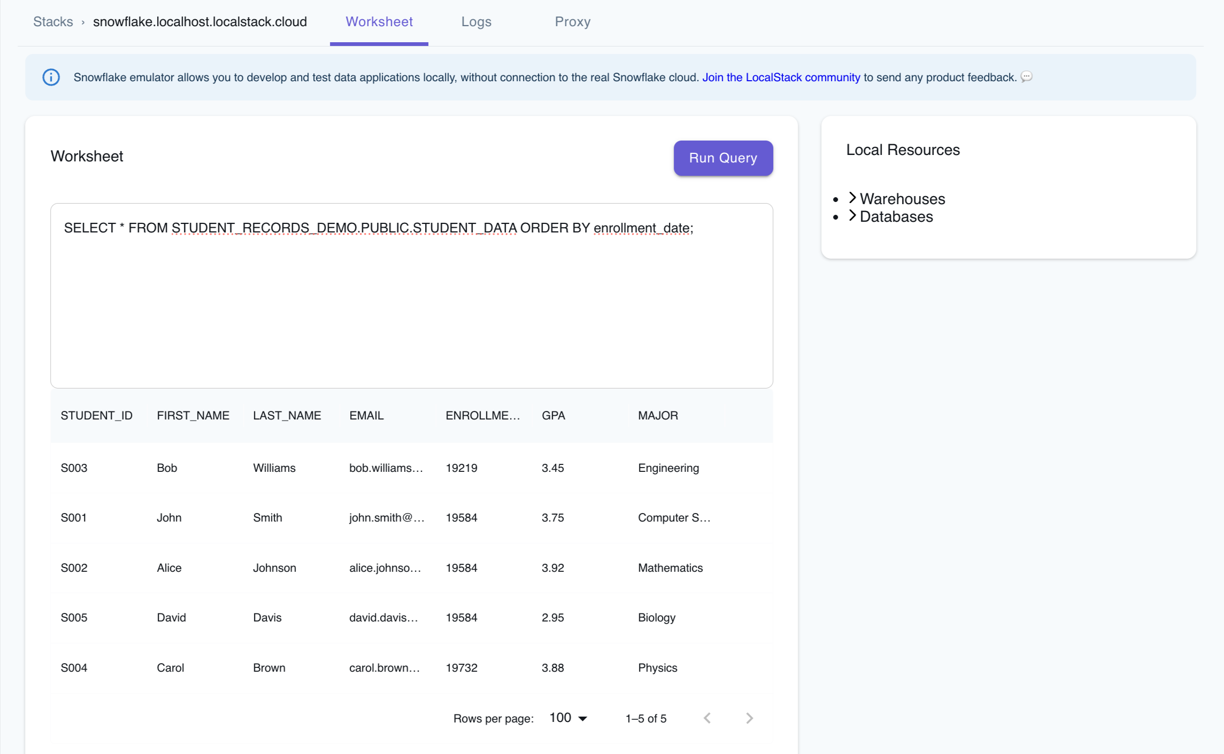Switch to the Proxy tab
This screenshot has width=1224, height=754.
[x=572, y=21]
